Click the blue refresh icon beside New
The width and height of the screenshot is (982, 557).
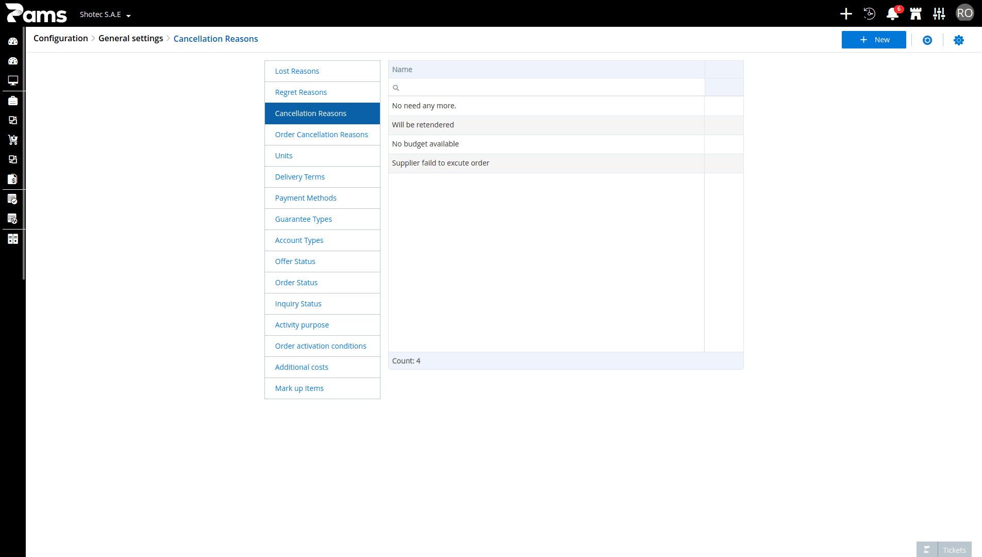coord(927,40)
